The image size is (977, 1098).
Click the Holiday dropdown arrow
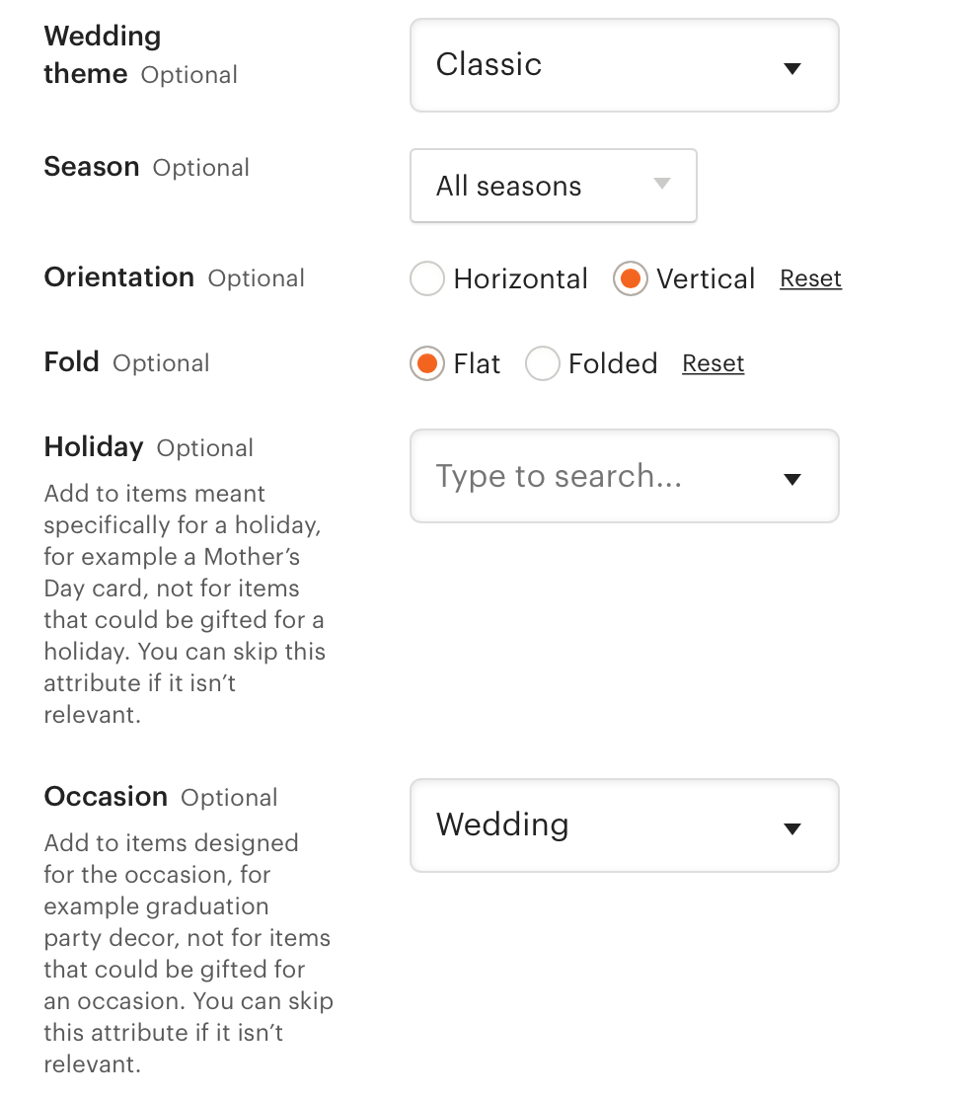[x=791, y=478]
